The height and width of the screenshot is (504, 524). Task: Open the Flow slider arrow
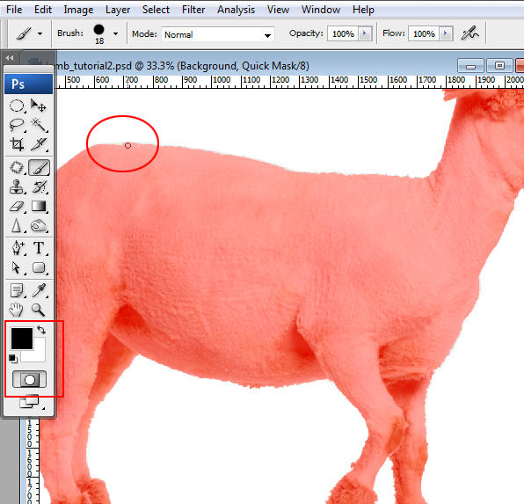(446, 33)
